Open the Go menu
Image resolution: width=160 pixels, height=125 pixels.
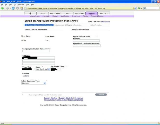point(15,5)
